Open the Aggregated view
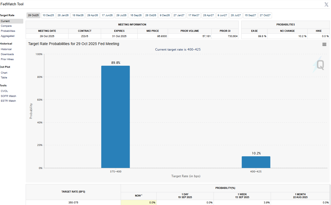This screenshot has width=331, height=205. 8,36
